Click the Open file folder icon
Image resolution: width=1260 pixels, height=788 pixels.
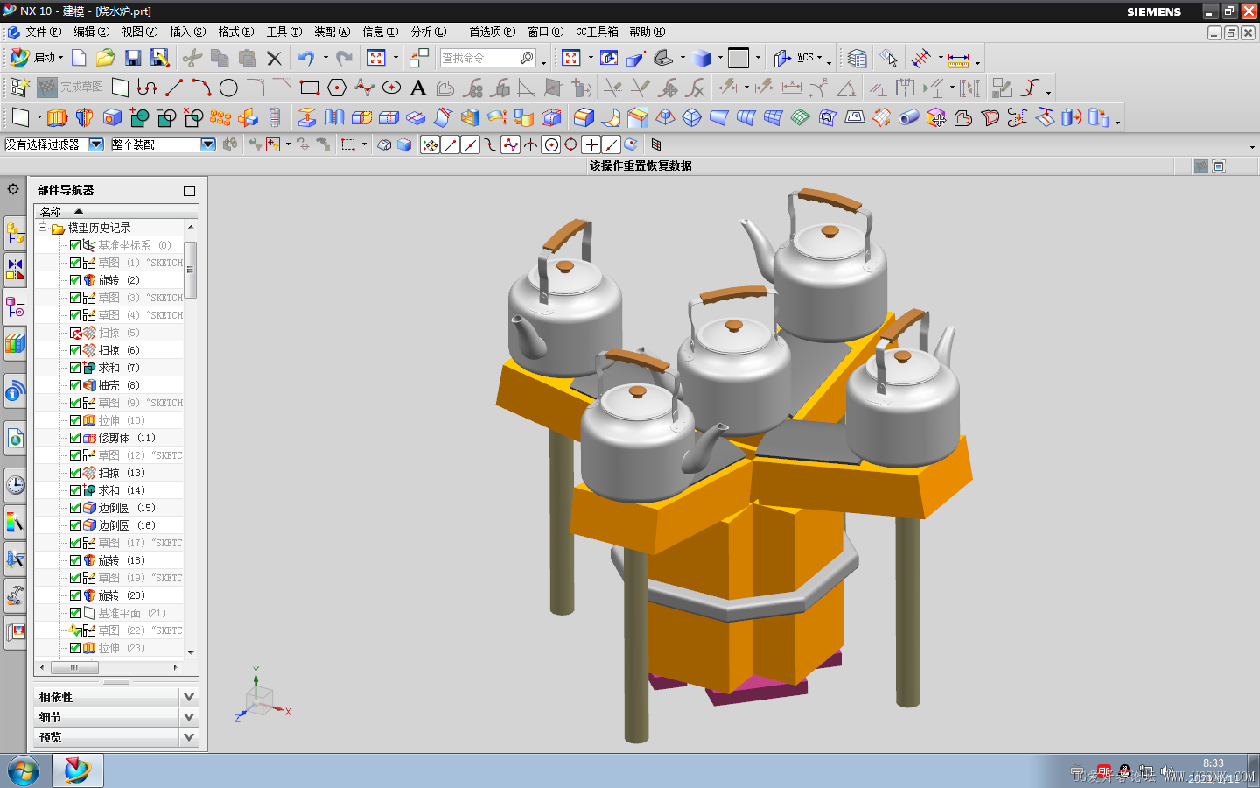(106, 58)
